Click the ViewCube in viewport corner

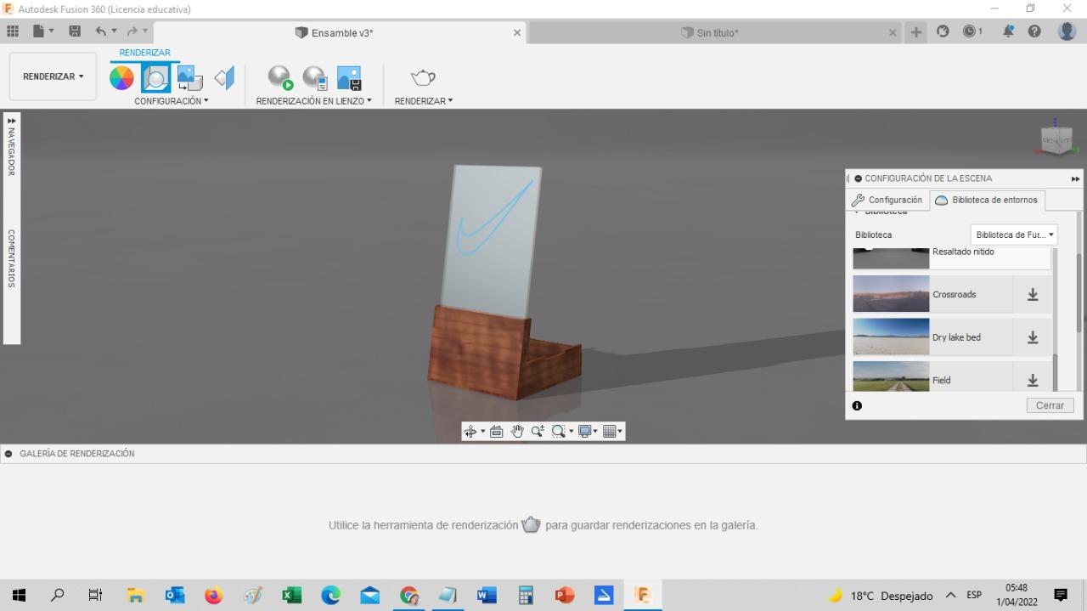1056,139
